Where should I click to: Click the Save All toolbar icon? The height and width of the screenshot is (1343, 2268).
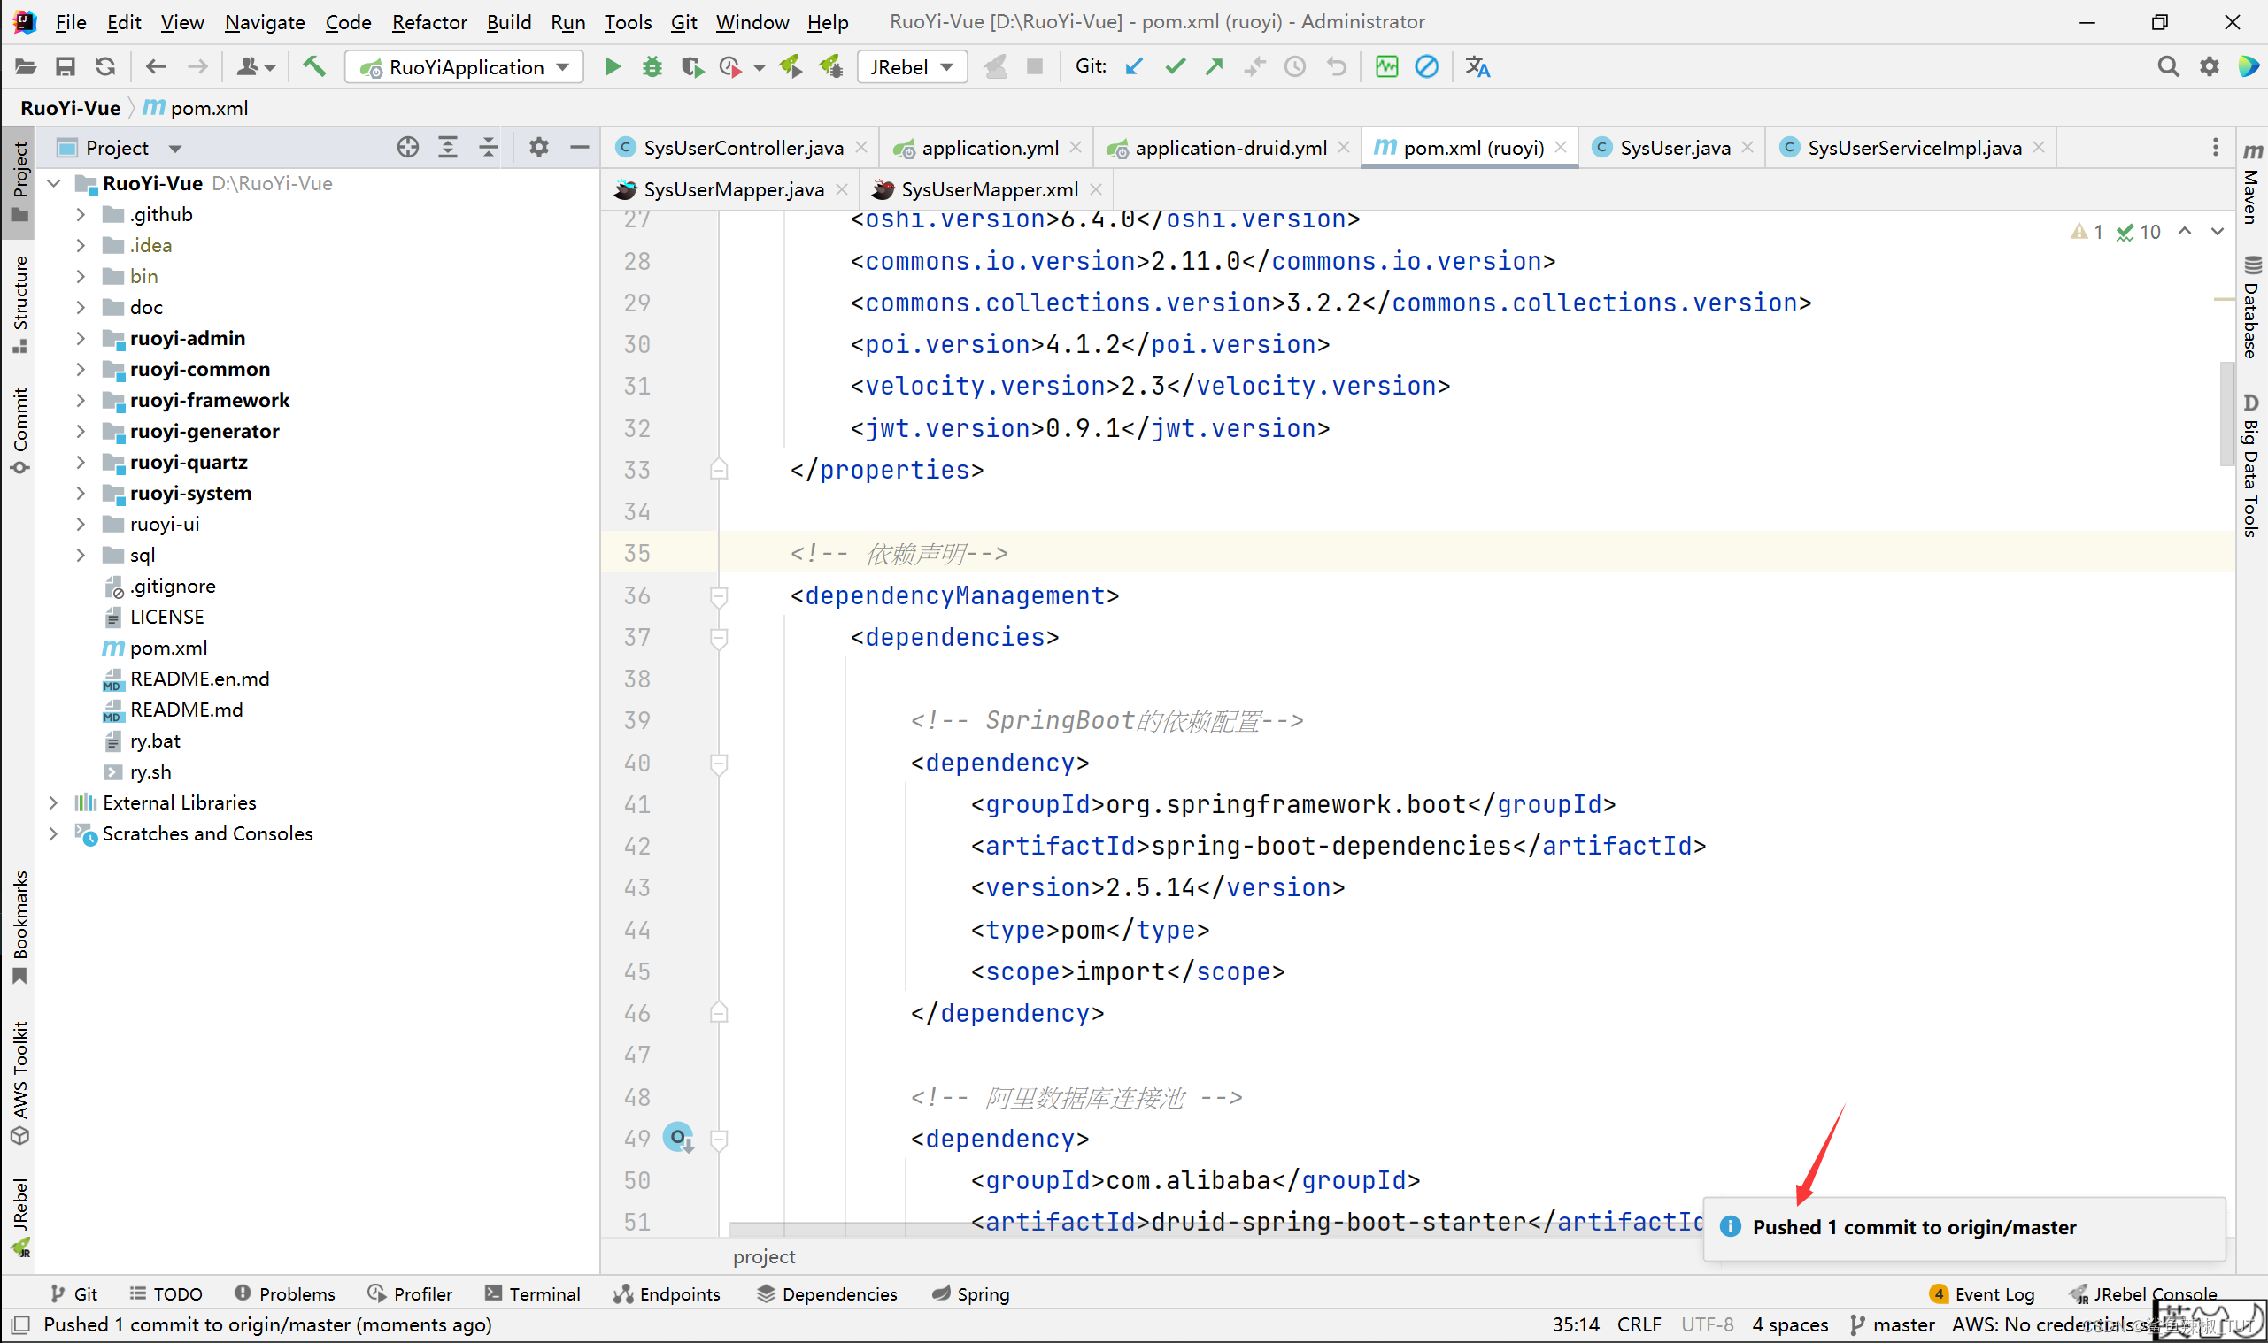coord(66,67)
